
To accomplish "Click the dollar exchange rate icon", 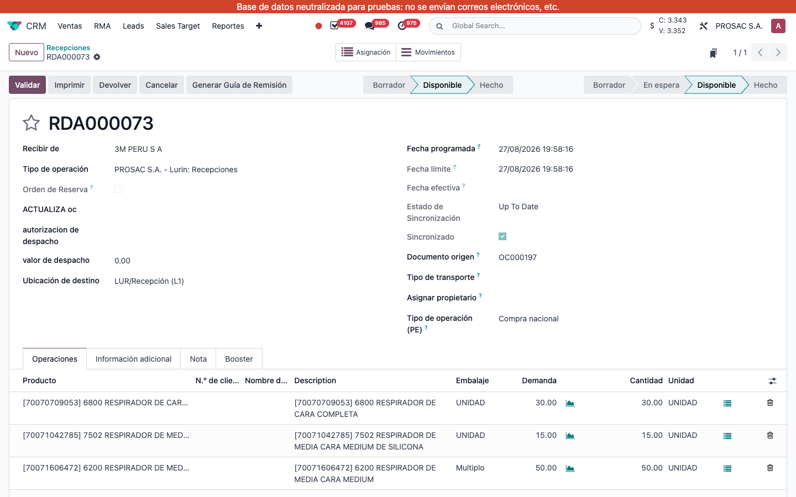I will click(x=652, y=25).
